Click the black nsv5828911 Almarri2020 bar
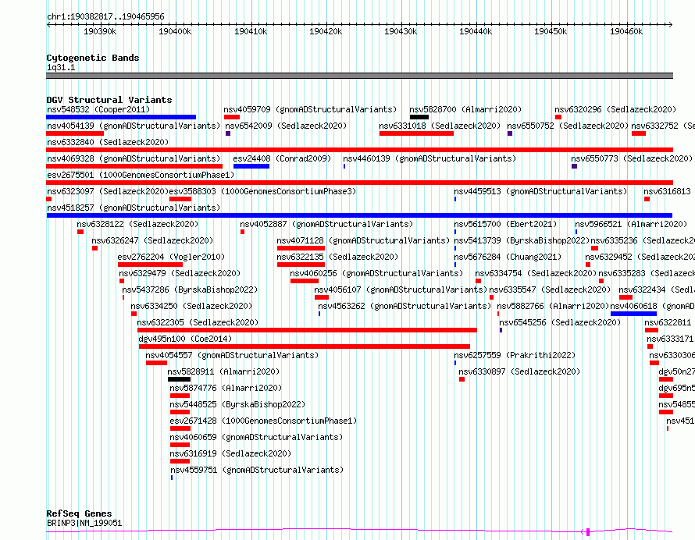The height and width of the screenshot is (540, 695). click(179, 380)
